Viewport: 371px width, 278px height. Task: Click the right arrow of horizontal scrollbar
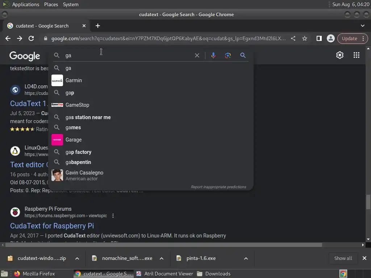click(363, 245)
